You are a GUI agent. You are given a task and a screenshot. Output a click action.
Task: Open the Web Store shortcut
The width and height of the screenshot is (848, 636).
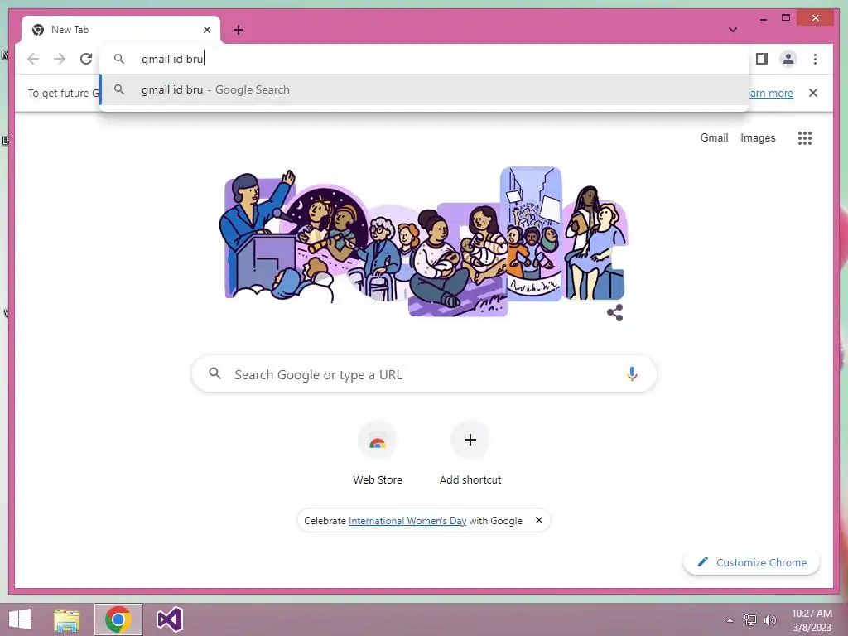pos(378,453)
